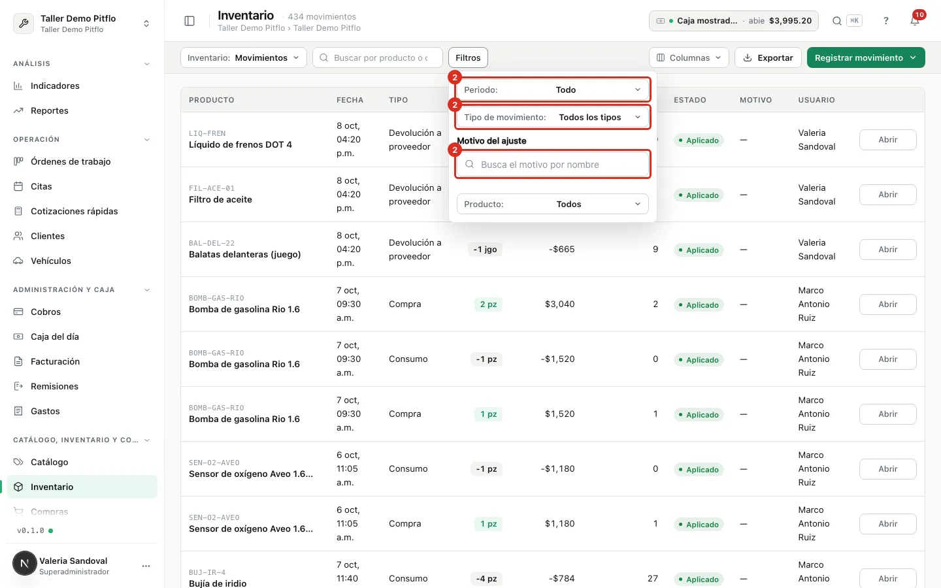
Task: Switch the Inventario: Movimientos view selector
Action: point(244,57)
